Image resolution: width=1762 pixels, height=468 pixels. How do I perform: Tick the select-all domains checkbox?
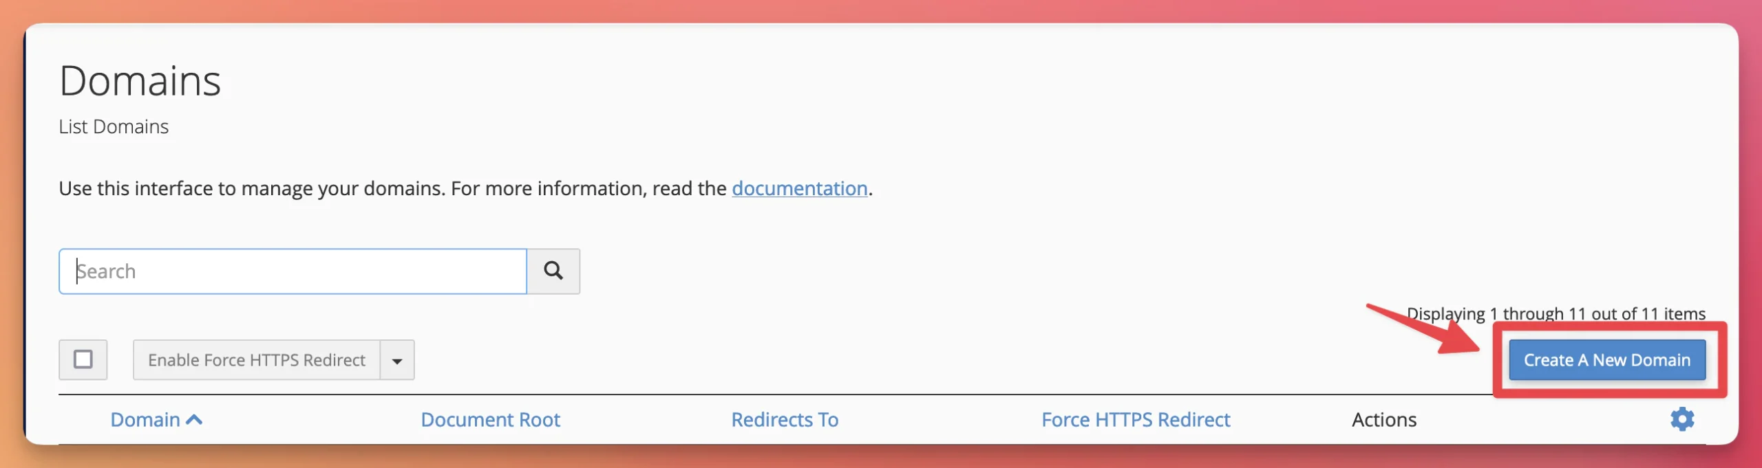click(83, 359)
